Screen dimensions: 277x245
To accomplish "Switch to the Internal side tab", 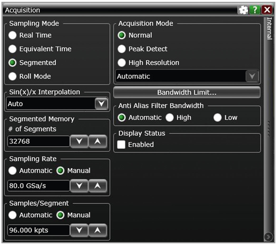I will pyautogui.click(x=269, y=28).
